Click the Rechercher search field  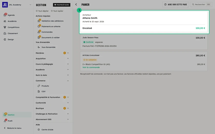(x=201, y=5)
